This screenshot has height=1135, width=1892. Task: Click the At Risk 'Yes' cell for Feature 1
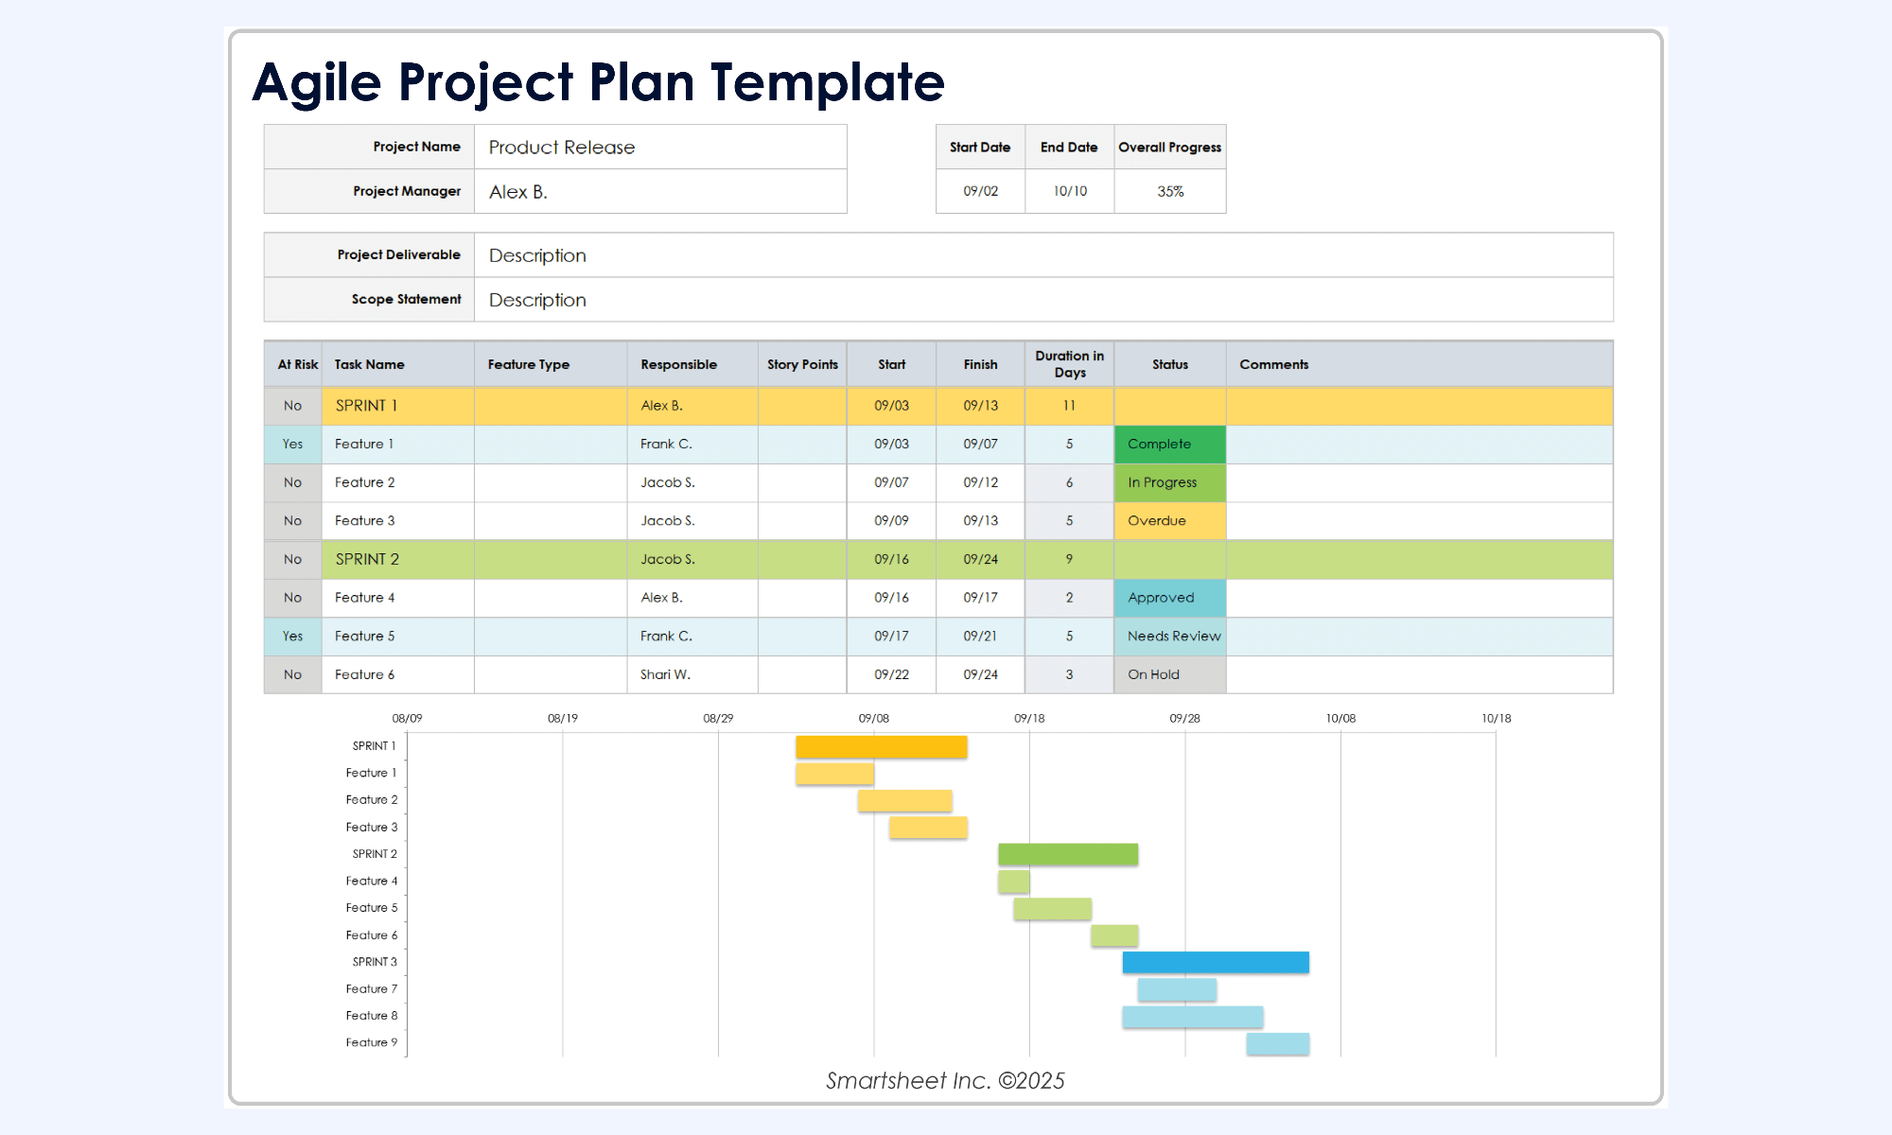tap(293, 445)
